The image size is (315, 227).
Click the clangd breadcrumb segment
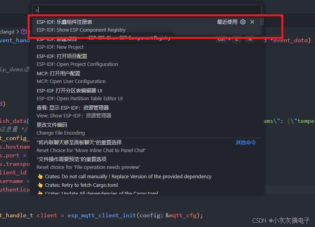click(x=7, y=32)
